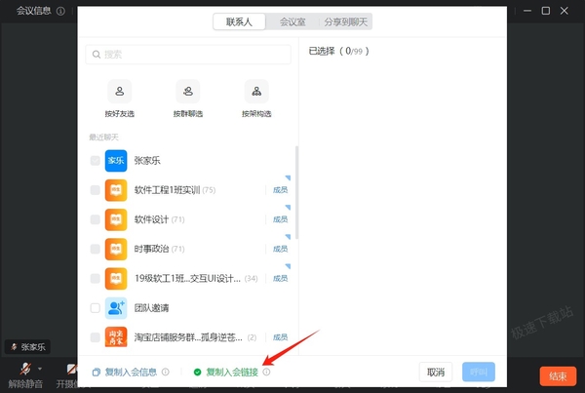
Task: Click info icon next to 会议信息
Action: point(60,11)
